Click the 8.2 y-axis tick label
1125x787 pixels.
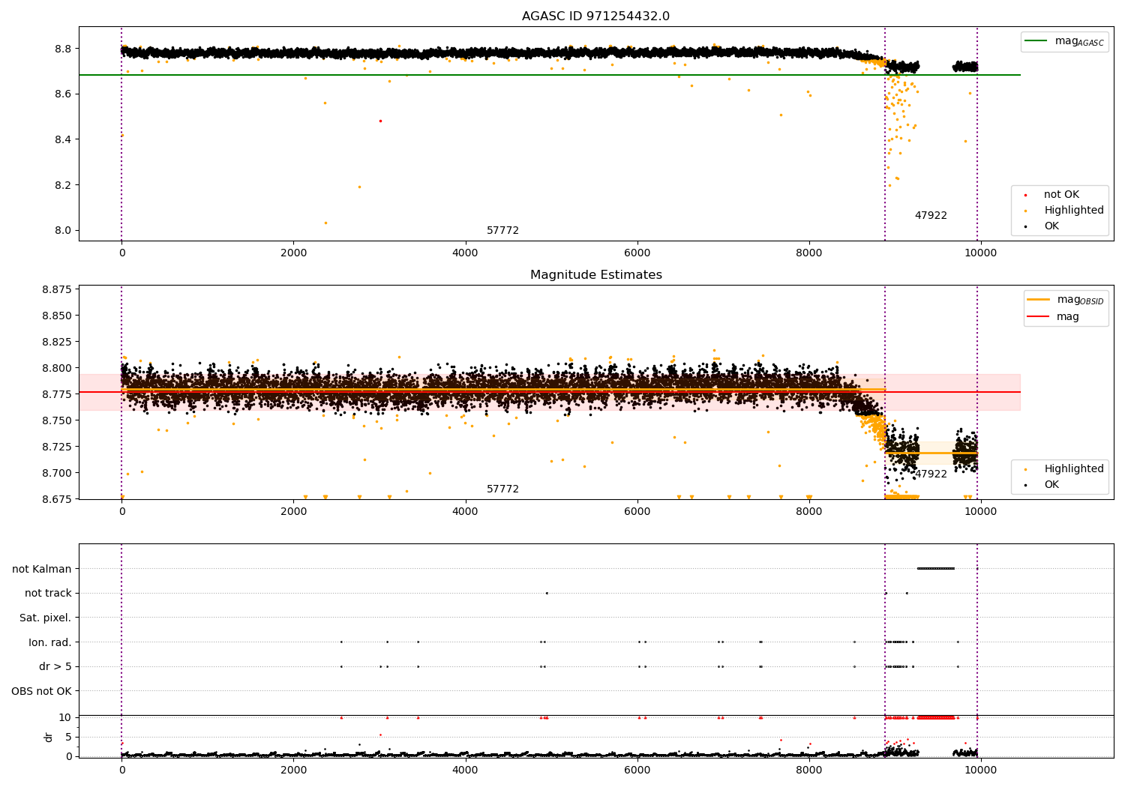[63, 185]
